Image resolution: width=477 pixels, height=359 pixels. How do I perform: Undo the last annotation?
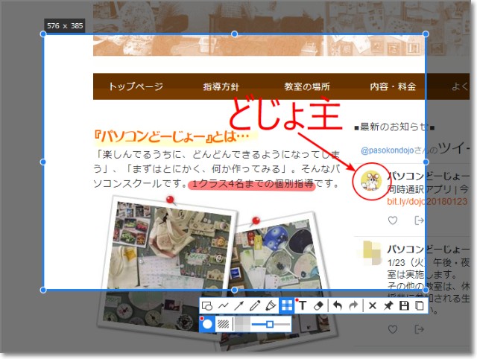(337, 306)
